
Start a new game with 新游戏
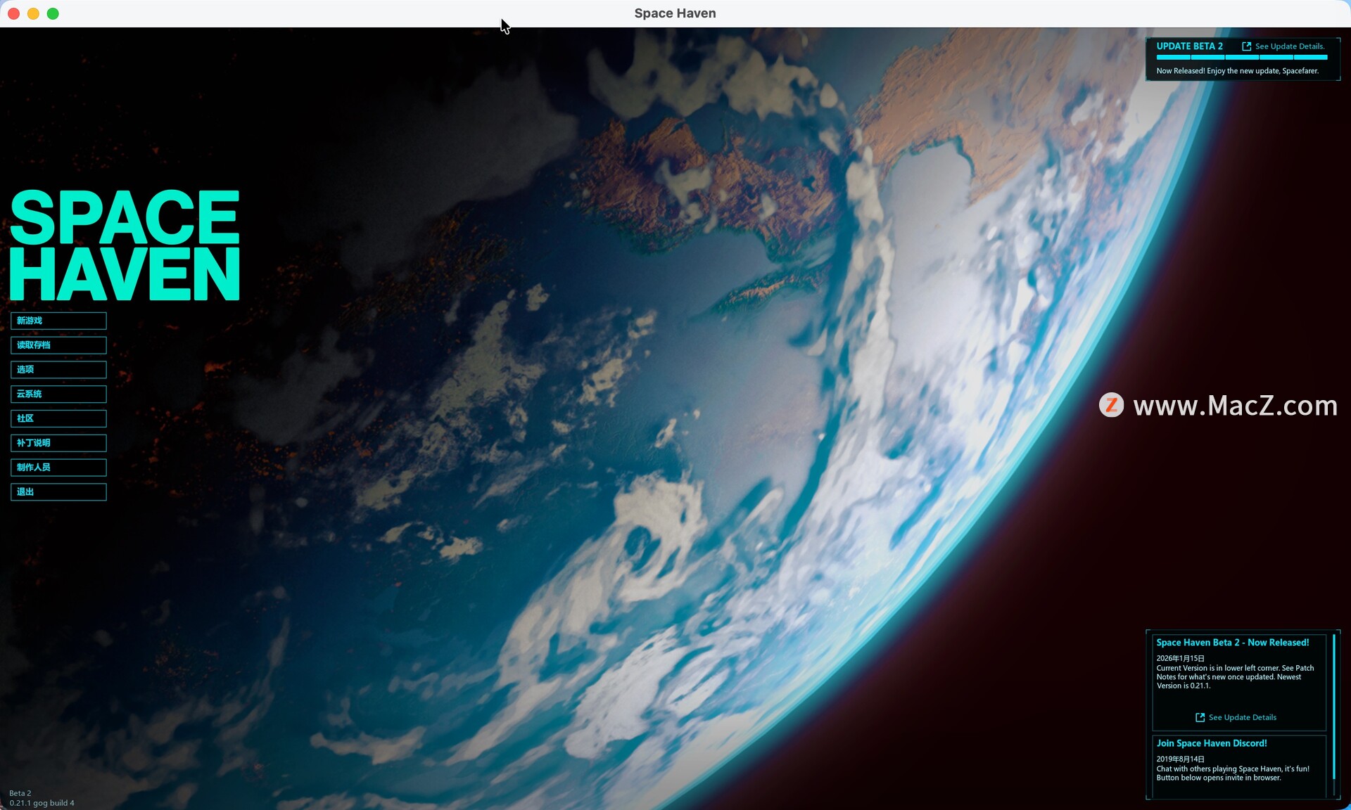(x=58, y=321)
